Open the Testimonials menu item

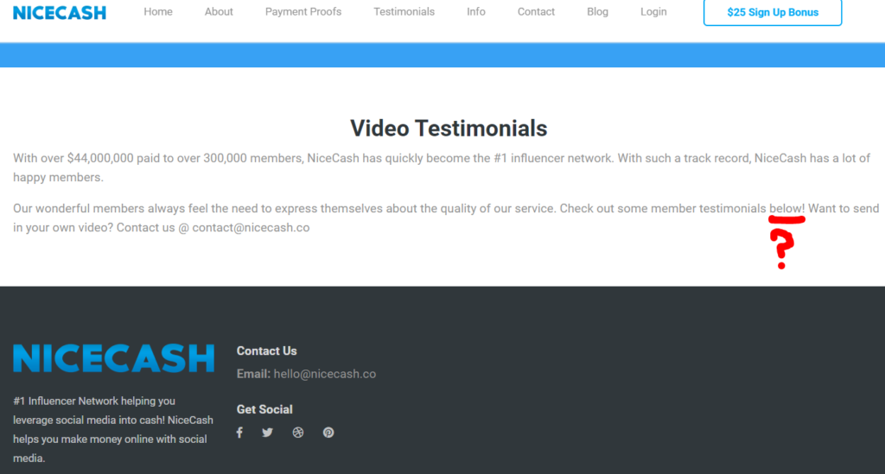(x=404, y=12)
